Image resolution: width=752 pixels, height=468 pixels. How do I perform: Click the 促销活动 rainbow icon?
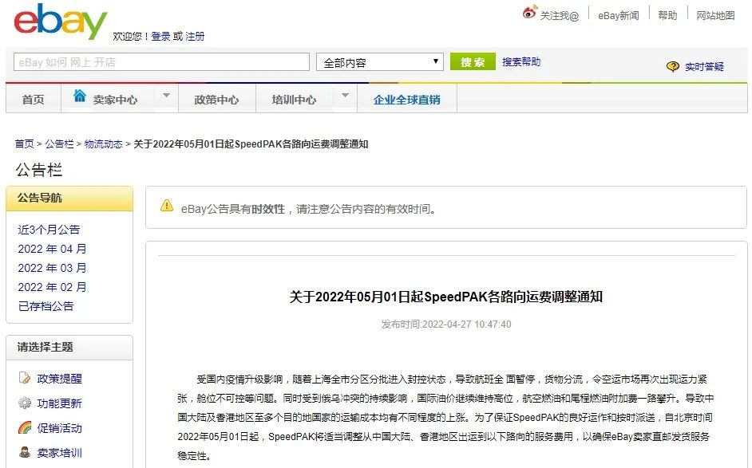(26, 428)
